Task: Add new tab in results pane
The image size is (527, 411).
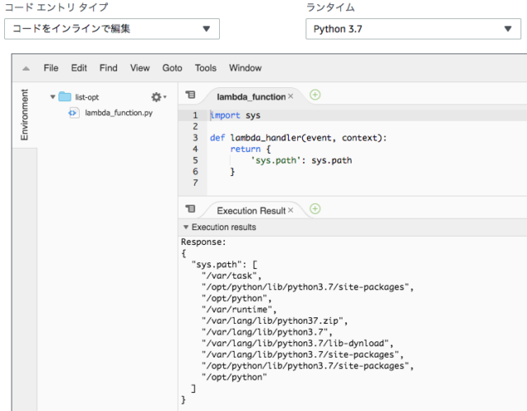Action: [x=315, y=209]
